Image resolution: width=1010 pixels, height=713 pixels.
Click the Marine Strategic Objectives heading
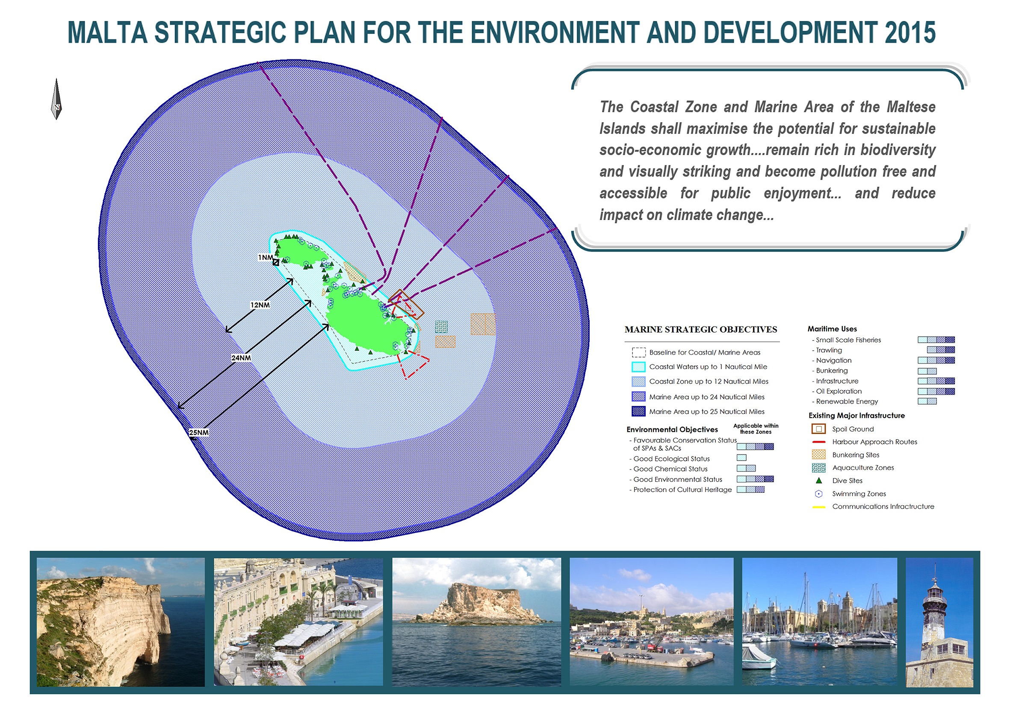point(701,330)
